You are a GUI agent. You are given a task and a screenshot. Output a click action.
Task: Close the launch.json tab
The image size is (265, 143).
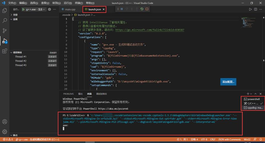pos(104,9)
